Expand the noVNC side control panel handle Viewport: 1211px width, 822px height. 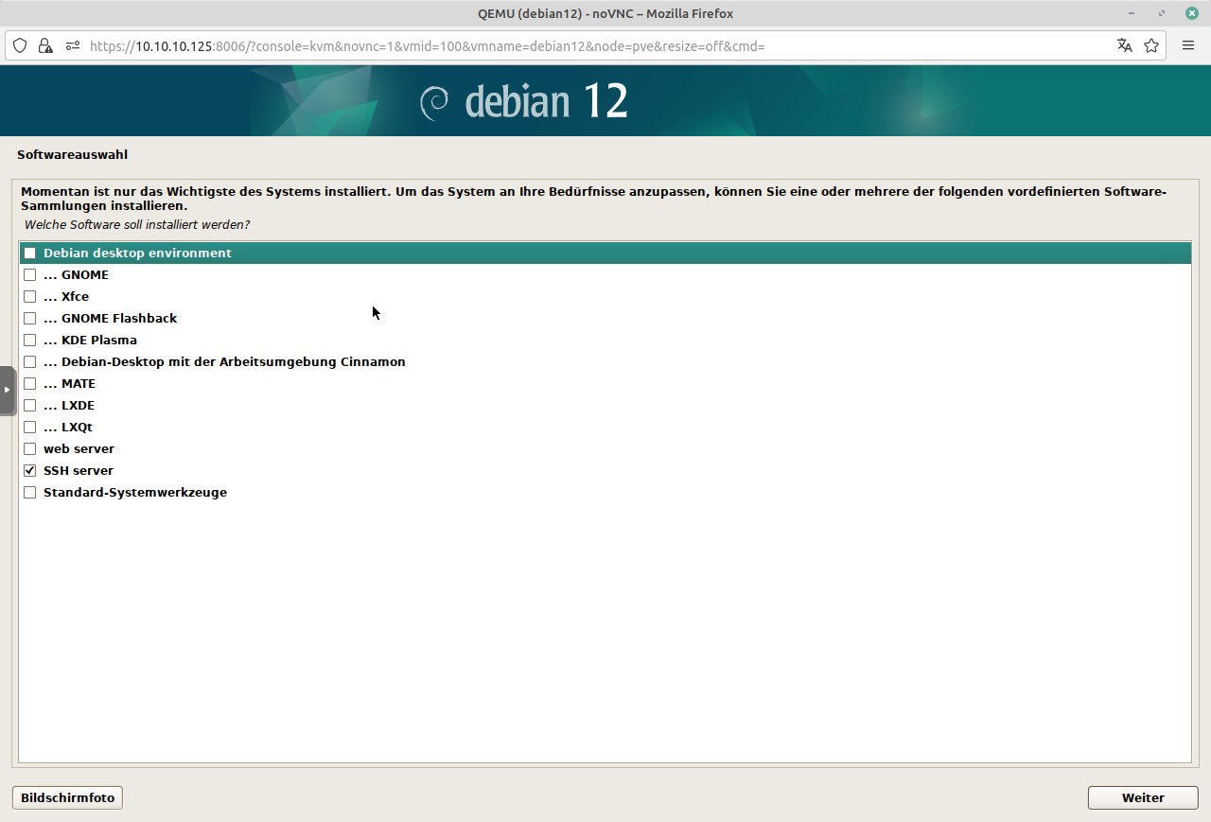(x=8, y=390)
